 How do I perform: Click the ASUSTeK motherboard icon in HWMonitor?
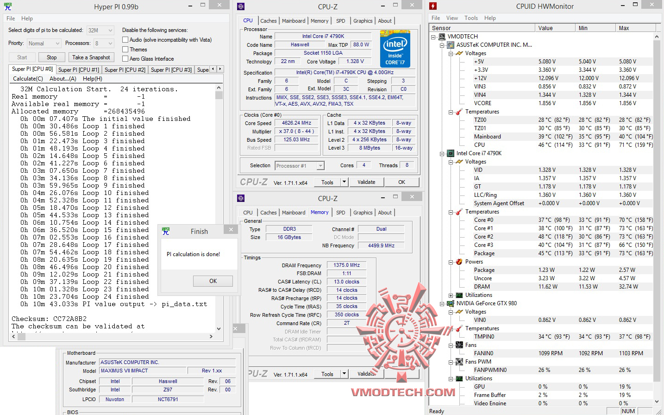[x=451, y=45]
